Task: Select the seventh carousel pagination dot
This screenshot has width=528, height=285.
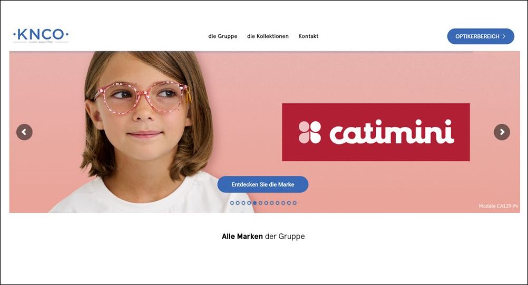Action: (266, 203)
